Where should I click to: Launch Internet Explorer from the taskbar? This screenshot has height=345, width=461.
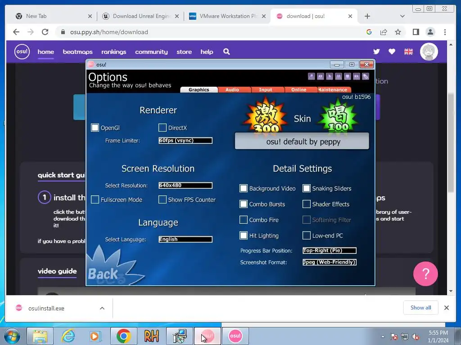[x=68, y=336]
